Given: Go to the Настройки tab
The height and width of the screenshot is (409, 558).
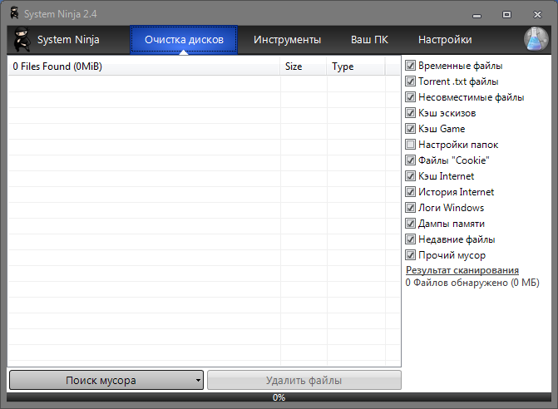Looking at the screenshot, I should pos(445,40).
